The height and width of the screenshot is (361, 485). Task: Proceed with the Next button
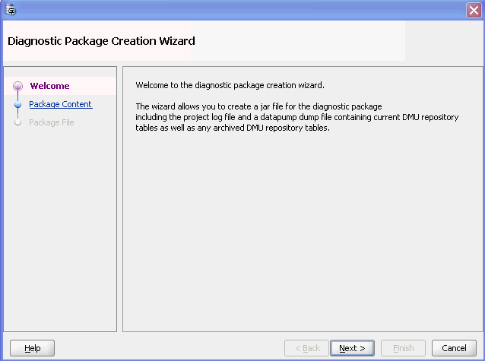point(352,348)
